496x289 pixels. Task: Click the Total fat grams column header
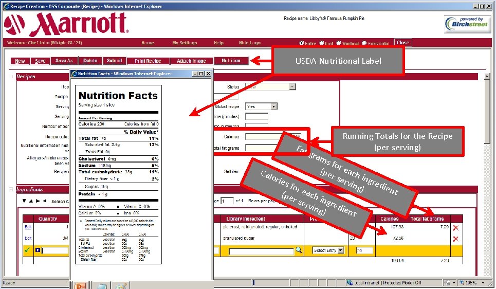(427, 219)
